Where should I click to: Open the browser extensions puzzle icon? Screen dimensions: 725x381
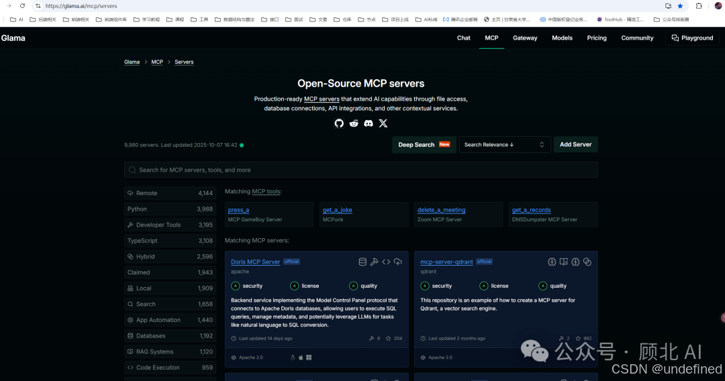coord(699,6)
